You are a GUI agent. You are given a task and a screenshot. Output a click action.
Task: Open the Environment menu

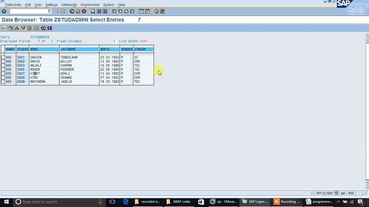(x=90, y=5)
